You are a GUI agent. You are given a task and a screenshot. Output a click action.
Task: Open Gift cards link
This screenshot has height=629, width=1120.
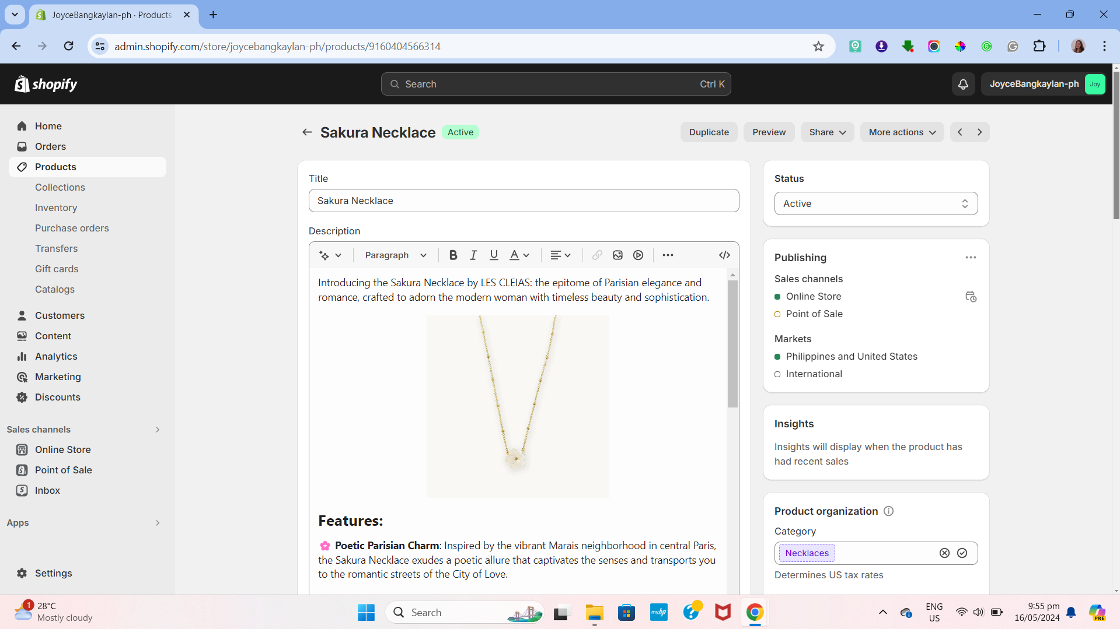click(57, 269)
